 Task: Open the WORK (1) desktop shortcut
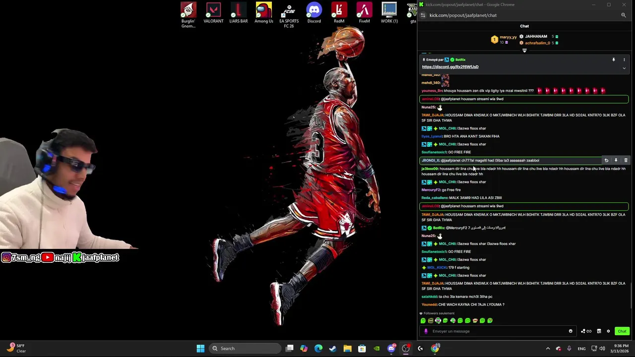point(389,13)
